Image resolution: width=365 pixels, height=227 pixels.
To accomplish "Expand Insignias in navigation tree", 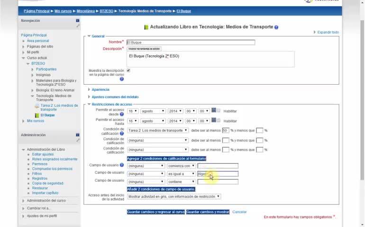I will (x=32, y=75).
